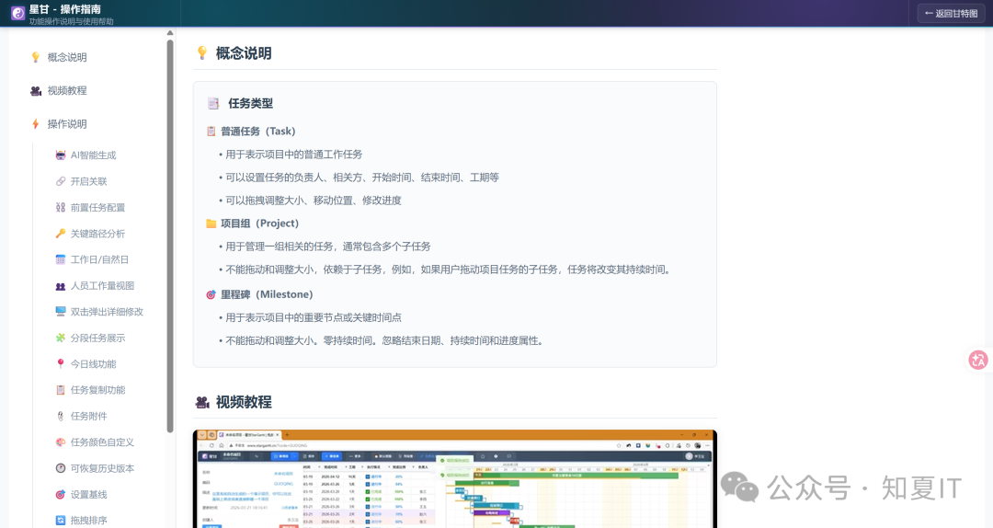Select 任务颜色自定义 in sidebar

102,442
